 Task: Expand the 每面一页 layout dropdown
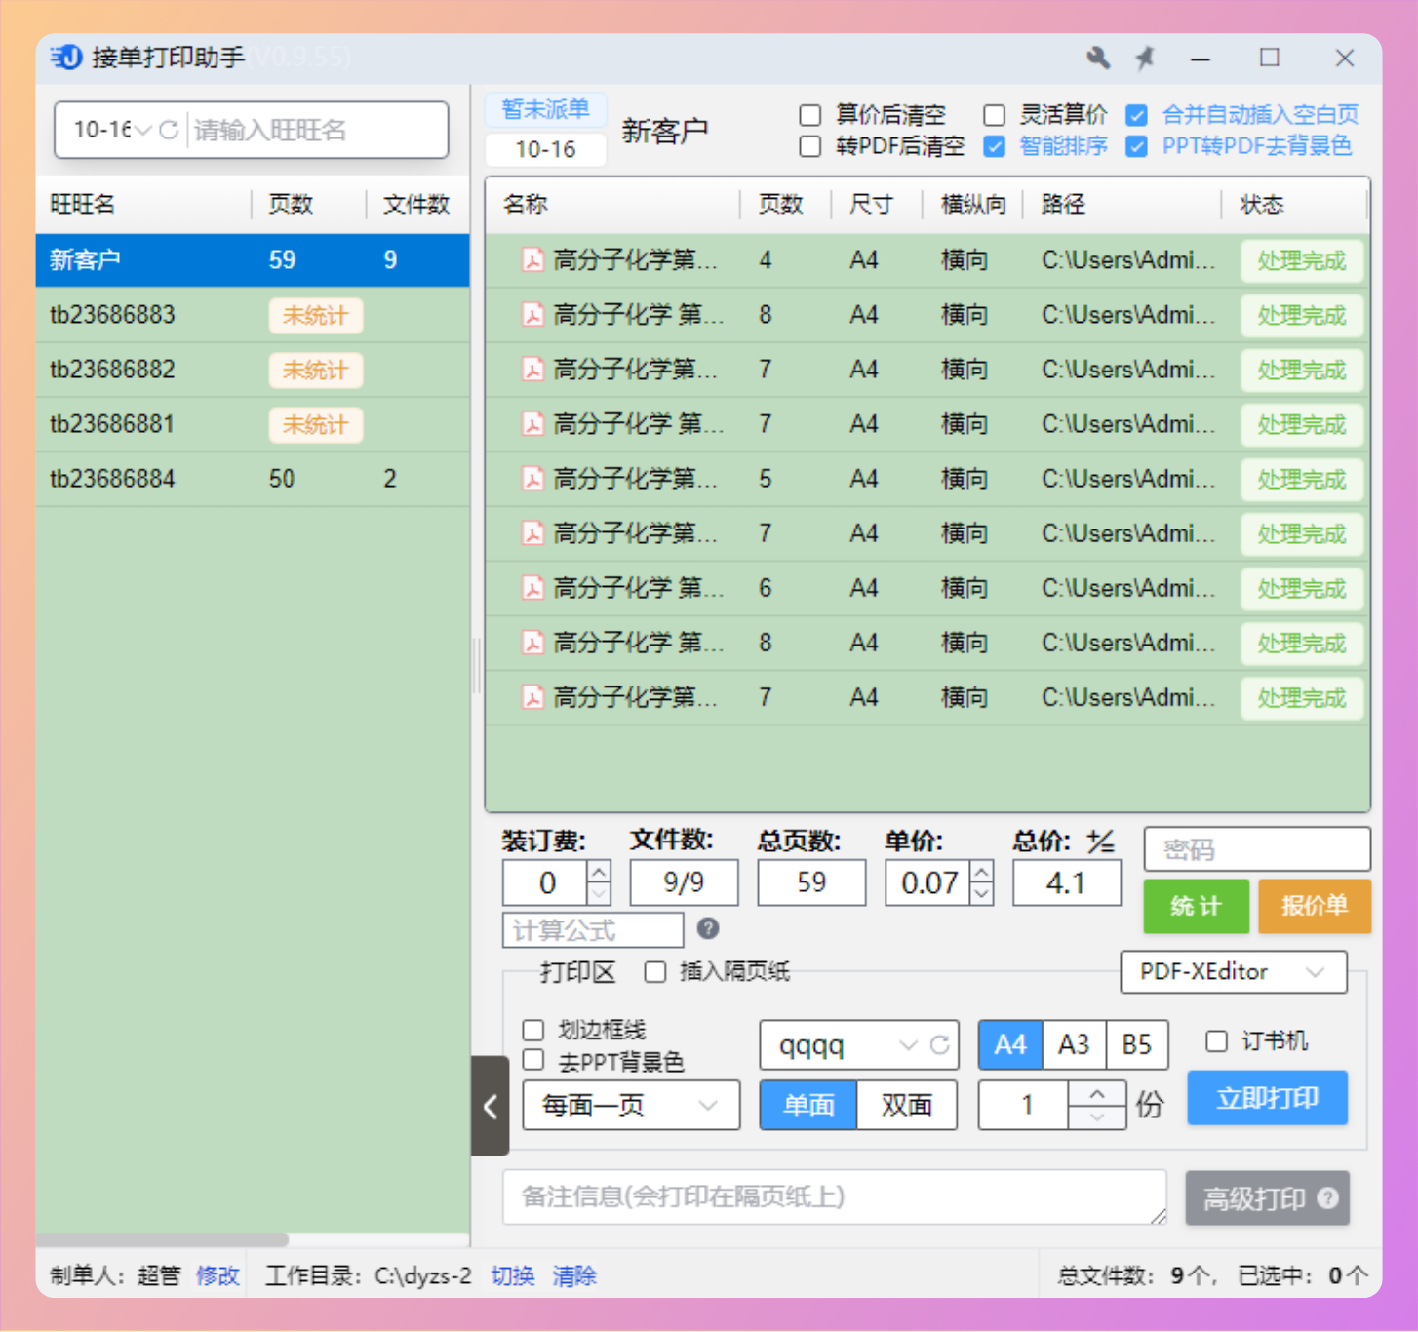point(630,1106)
